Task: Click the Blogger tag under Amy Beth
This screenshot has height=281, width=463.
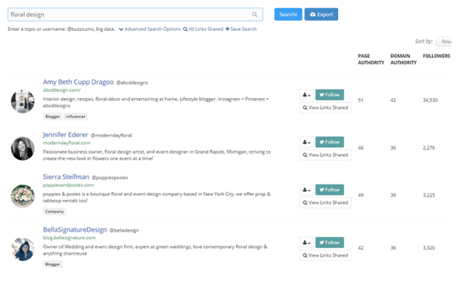Action: point(52,117)
